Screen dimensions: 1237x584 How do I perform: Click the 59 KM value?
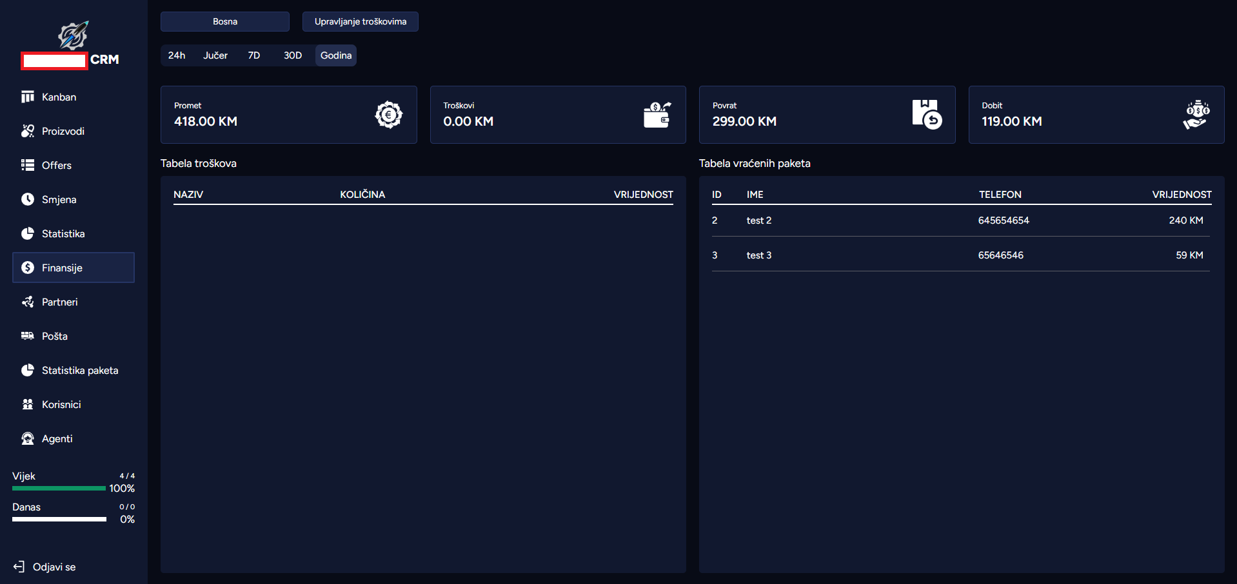[x=1189, y=255]
